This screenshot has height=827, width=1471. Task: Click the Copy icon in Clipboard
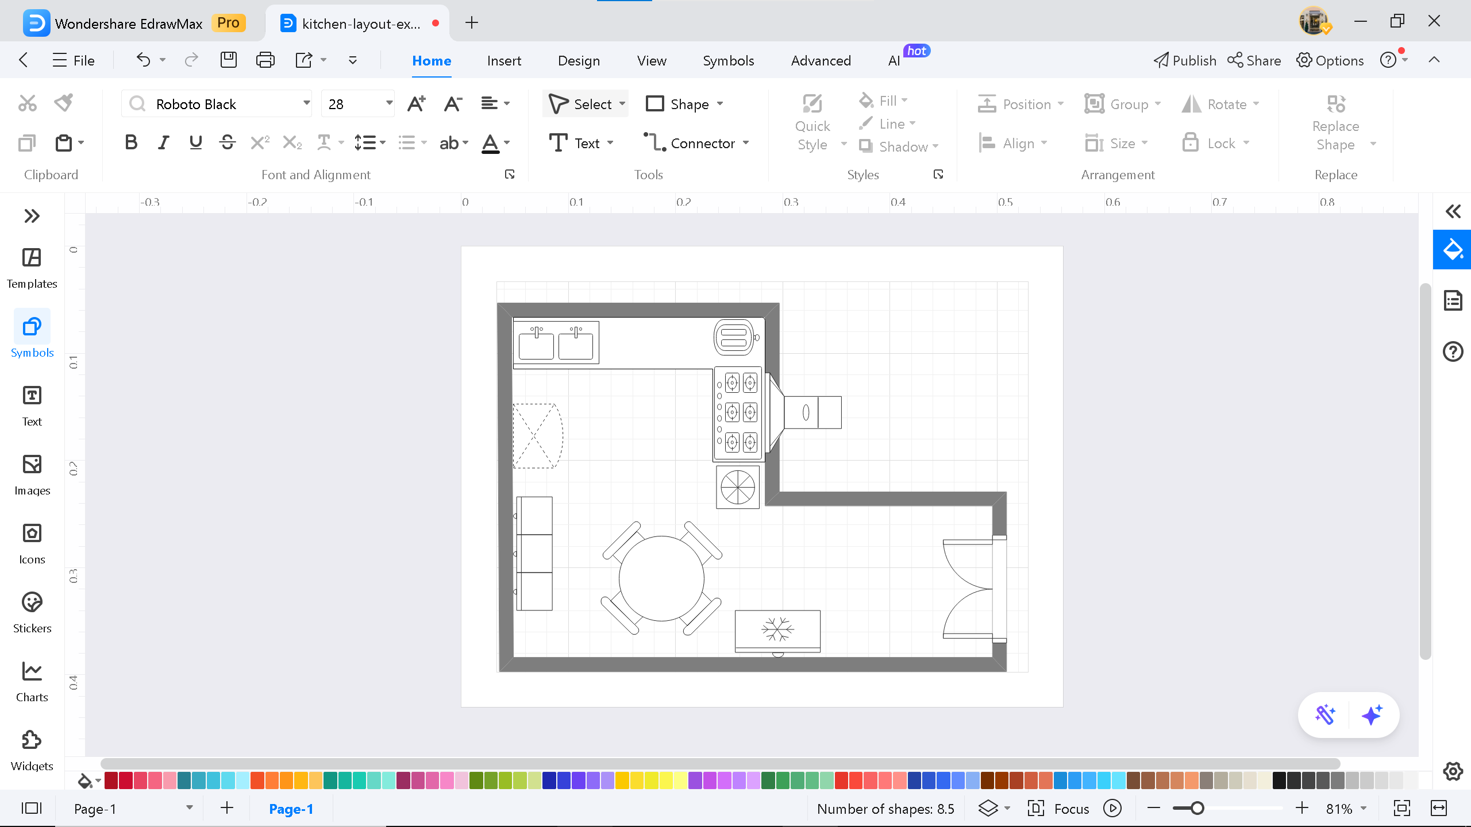27,142
